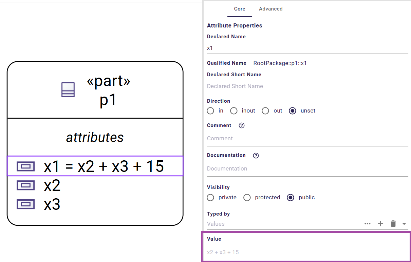Open the Typed by Values picker
This screenshot has width=411, height=262.
[238, 224]
